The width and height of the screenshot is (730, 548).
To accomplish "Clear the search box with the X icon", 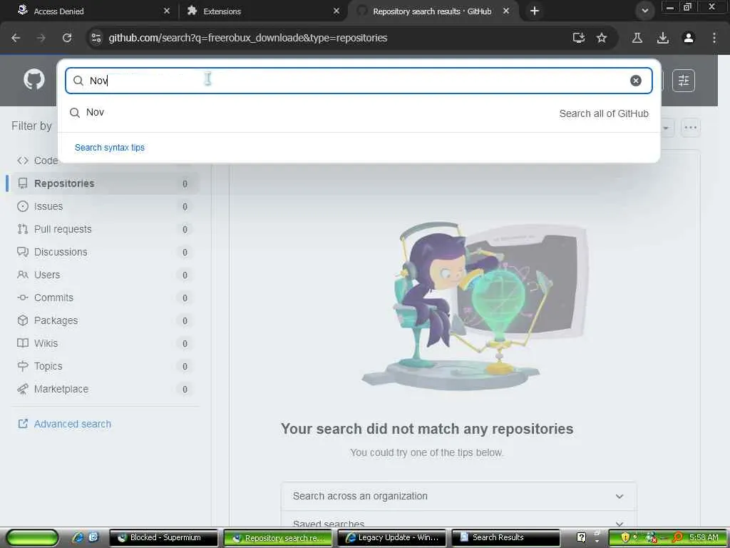I will 635,81.
